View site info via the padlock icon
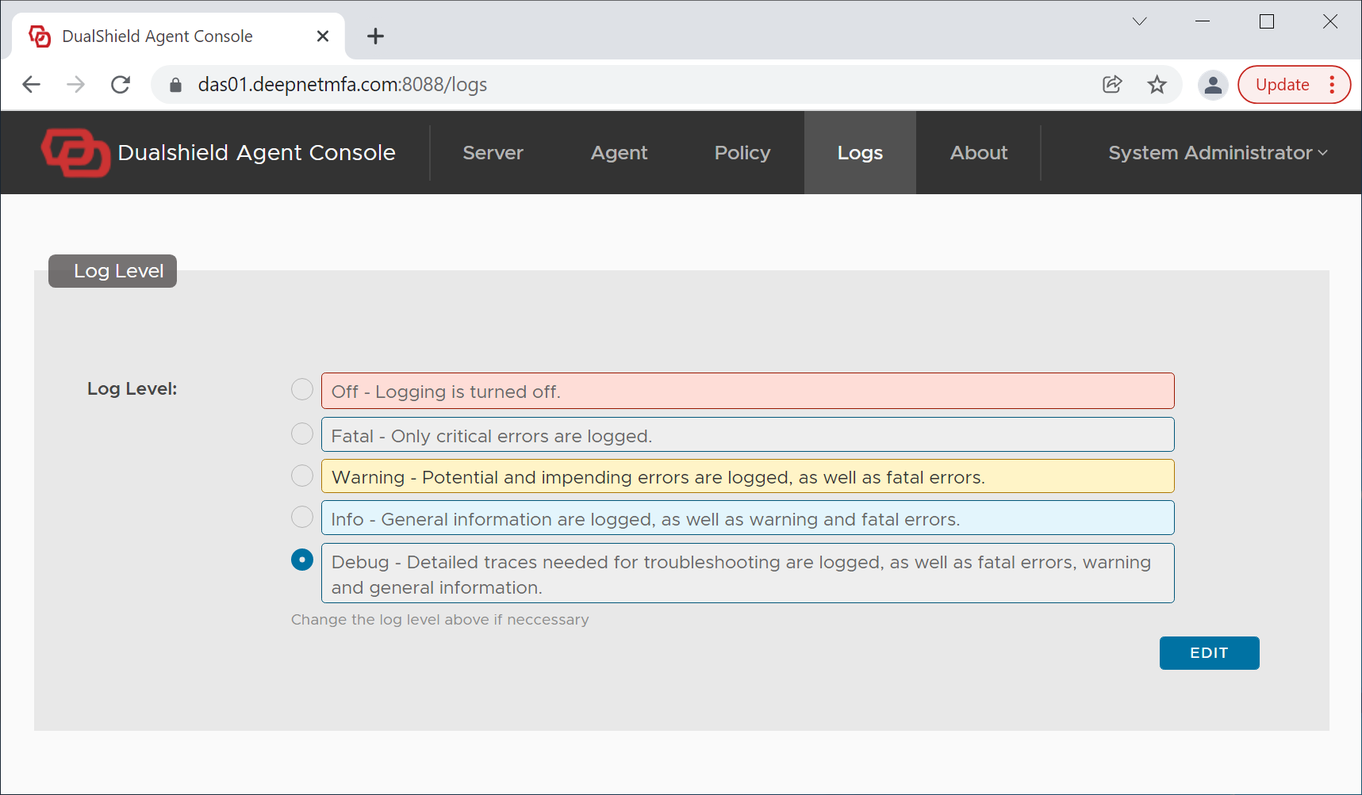This screenshot has height=795, width=1362. pyautogui.click(x=176, y=85)
